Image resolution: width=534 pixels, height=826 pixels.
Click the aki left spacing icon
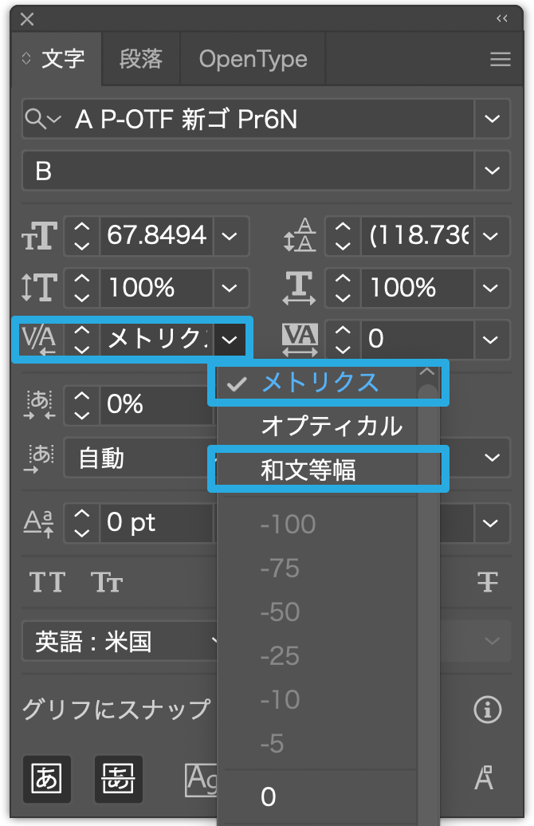click(40, 458)
